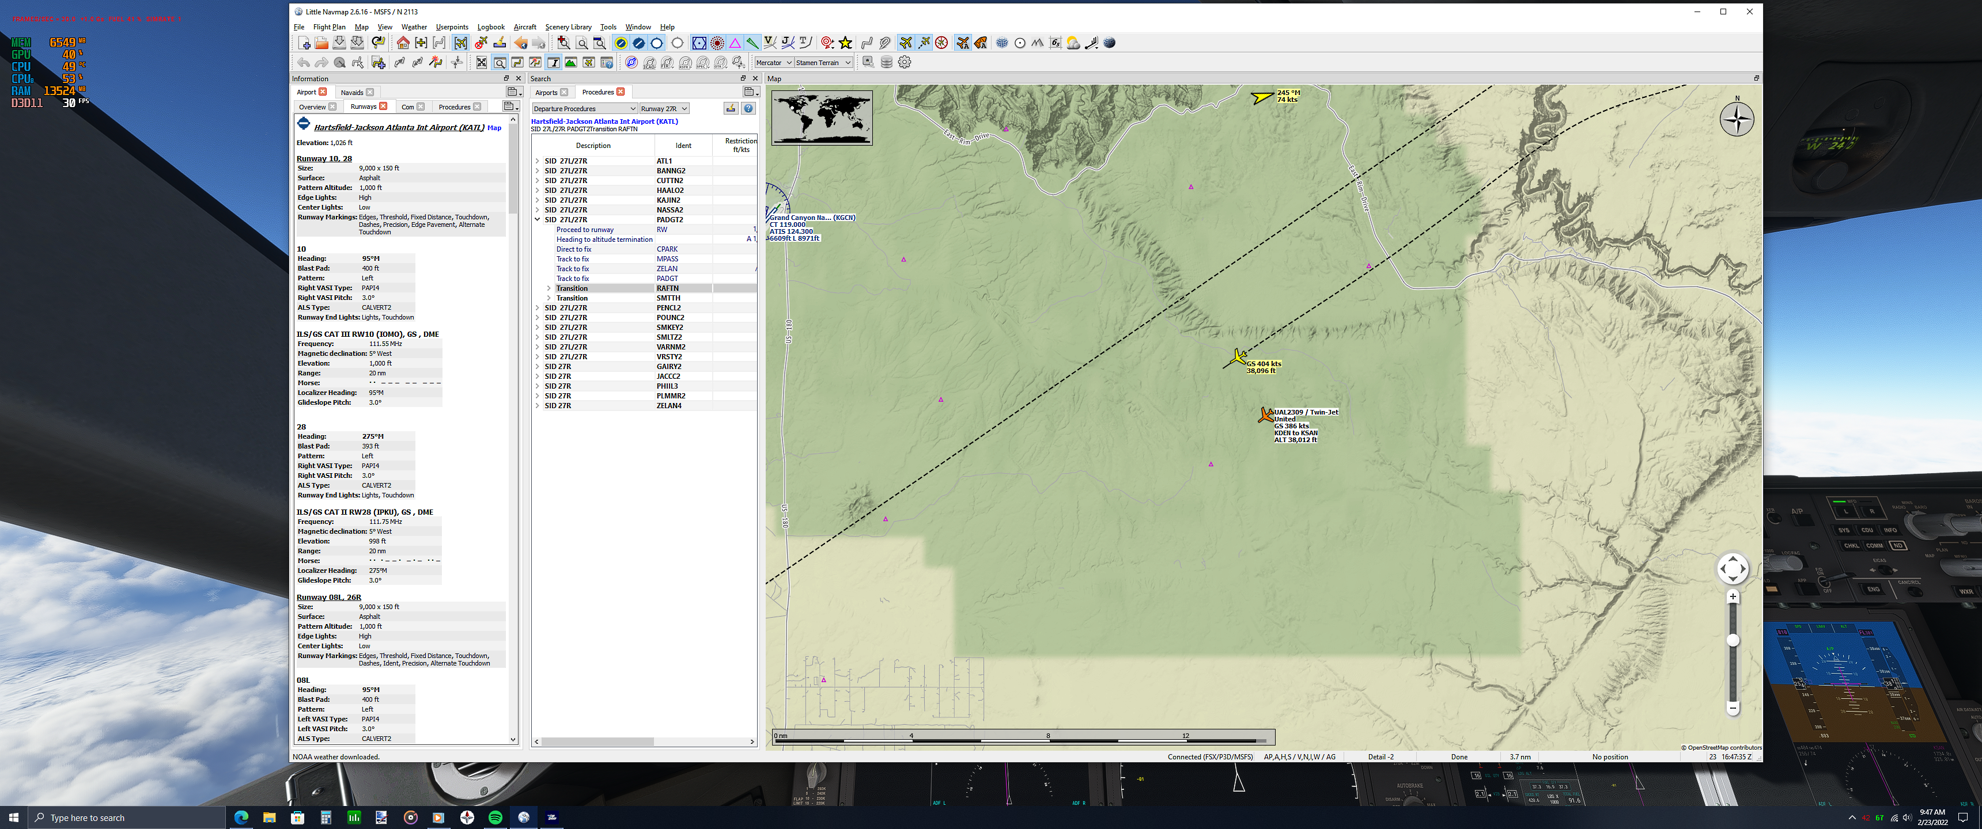
Task: Expand the SMTTH transition row
Action: coord(549,298)
